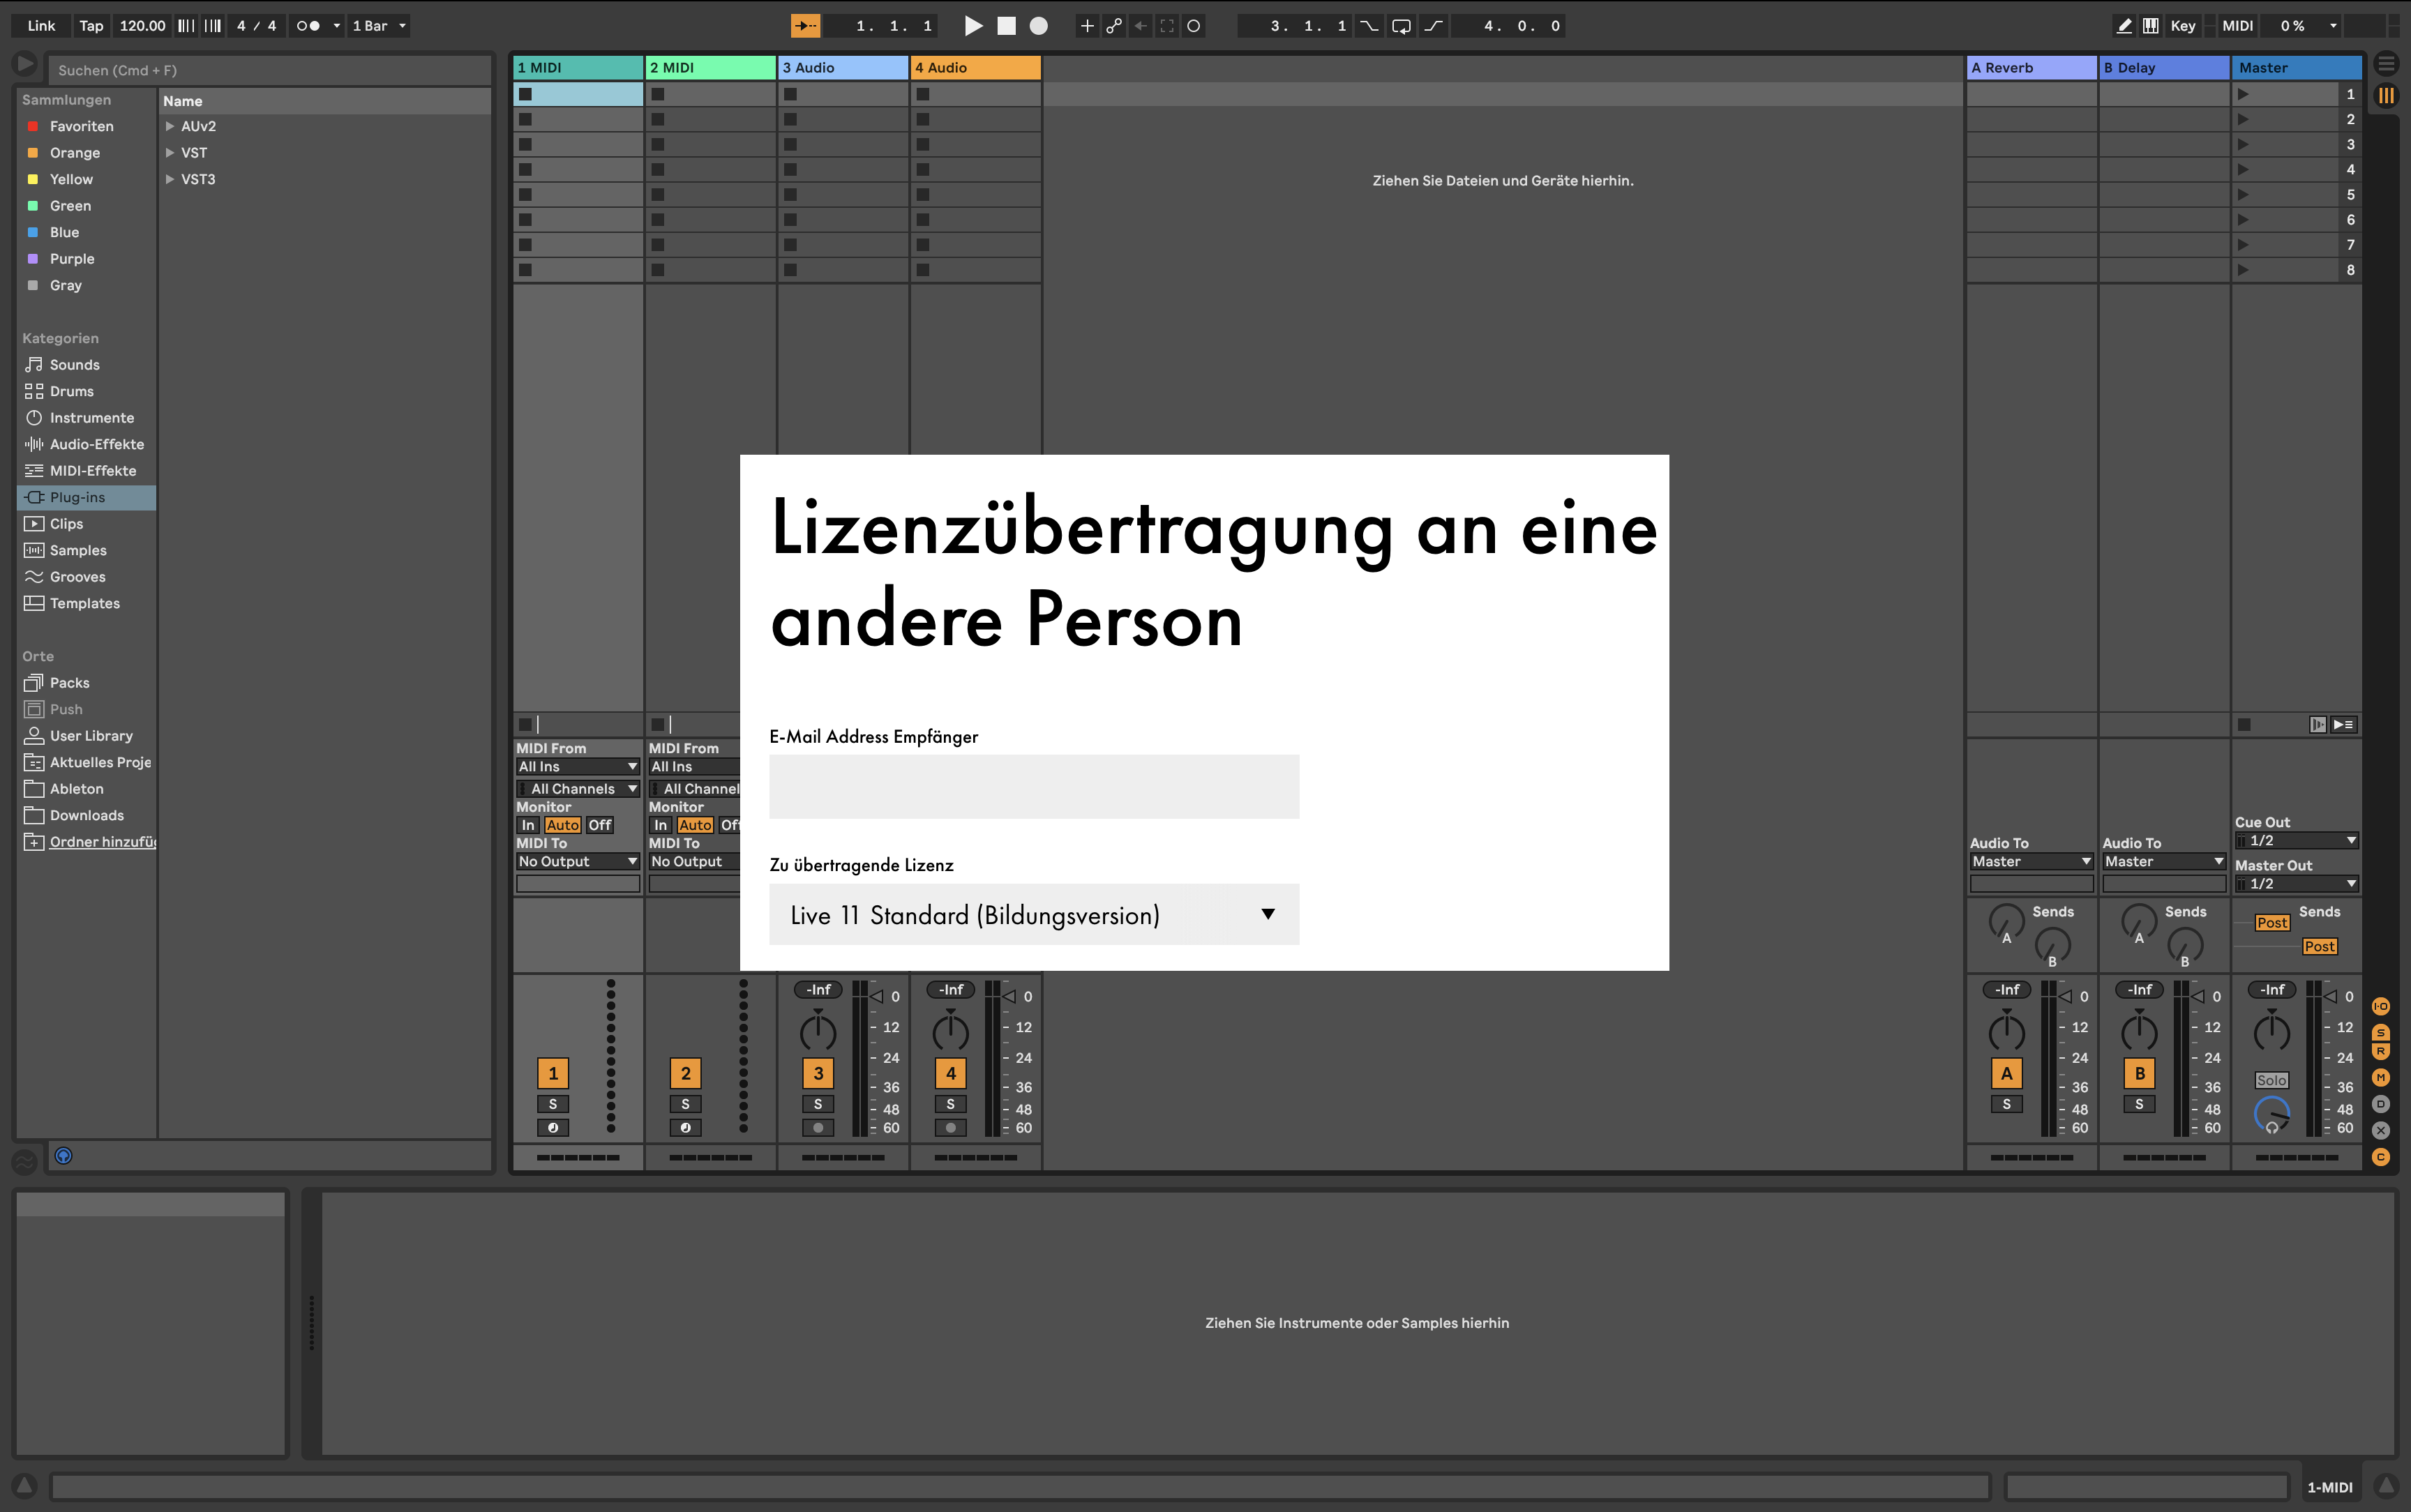Click track 3 Audio pan knob
The image size is (2411, 1512).
click(818, 1032)
